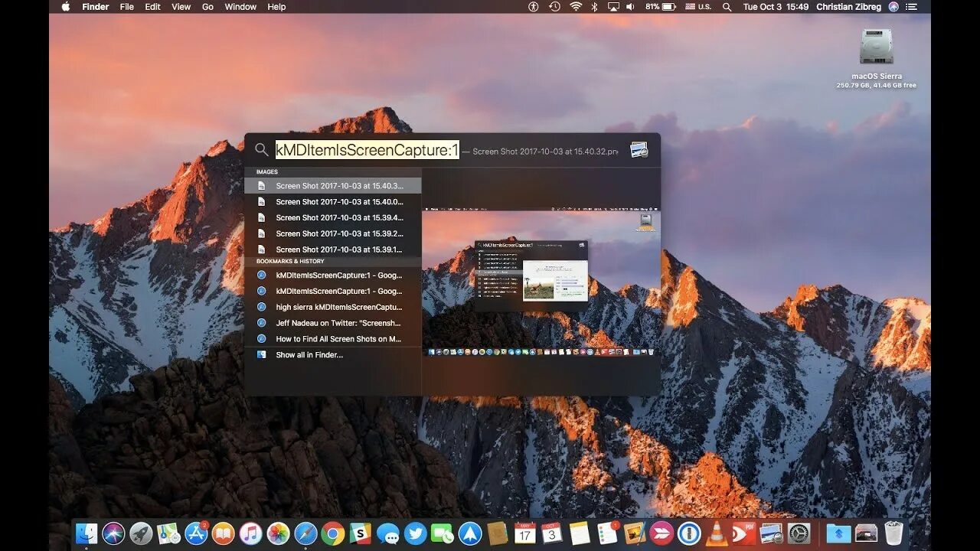Screen dimensions: 980x551
Task: Open System Preferences in the Dock
Action: click(x=799, y=533)
